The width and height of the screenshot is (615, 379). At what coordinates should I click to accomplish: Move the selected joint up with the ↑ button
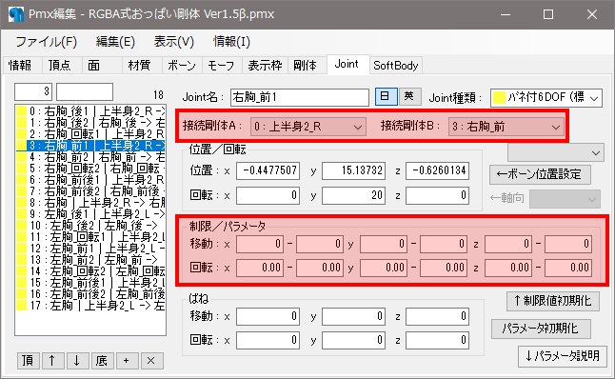[x=52, y=360]
